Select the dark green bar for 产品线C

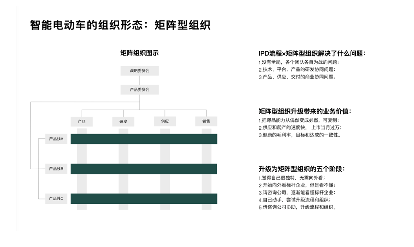click(x=144, y=199)
